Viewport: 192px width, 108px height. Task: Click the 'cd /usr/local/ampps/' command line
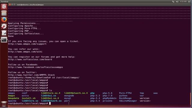[65, 77]
